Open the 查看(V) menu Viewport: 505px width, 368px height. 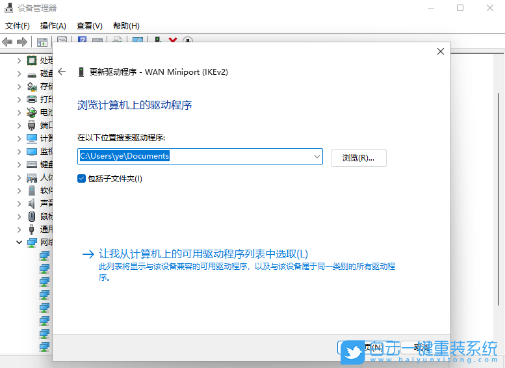[90, 26]
